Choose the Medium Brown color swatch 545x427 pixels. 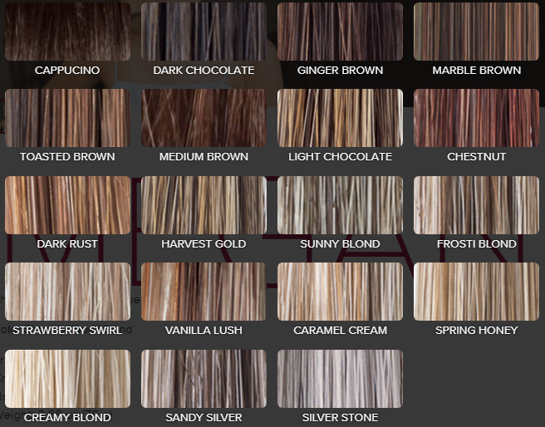click(x=204, y=118)
